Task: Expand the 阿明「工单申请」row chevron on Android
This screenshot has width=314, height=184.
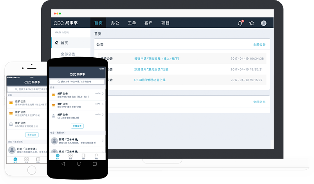Action: [x=103, y=141]
